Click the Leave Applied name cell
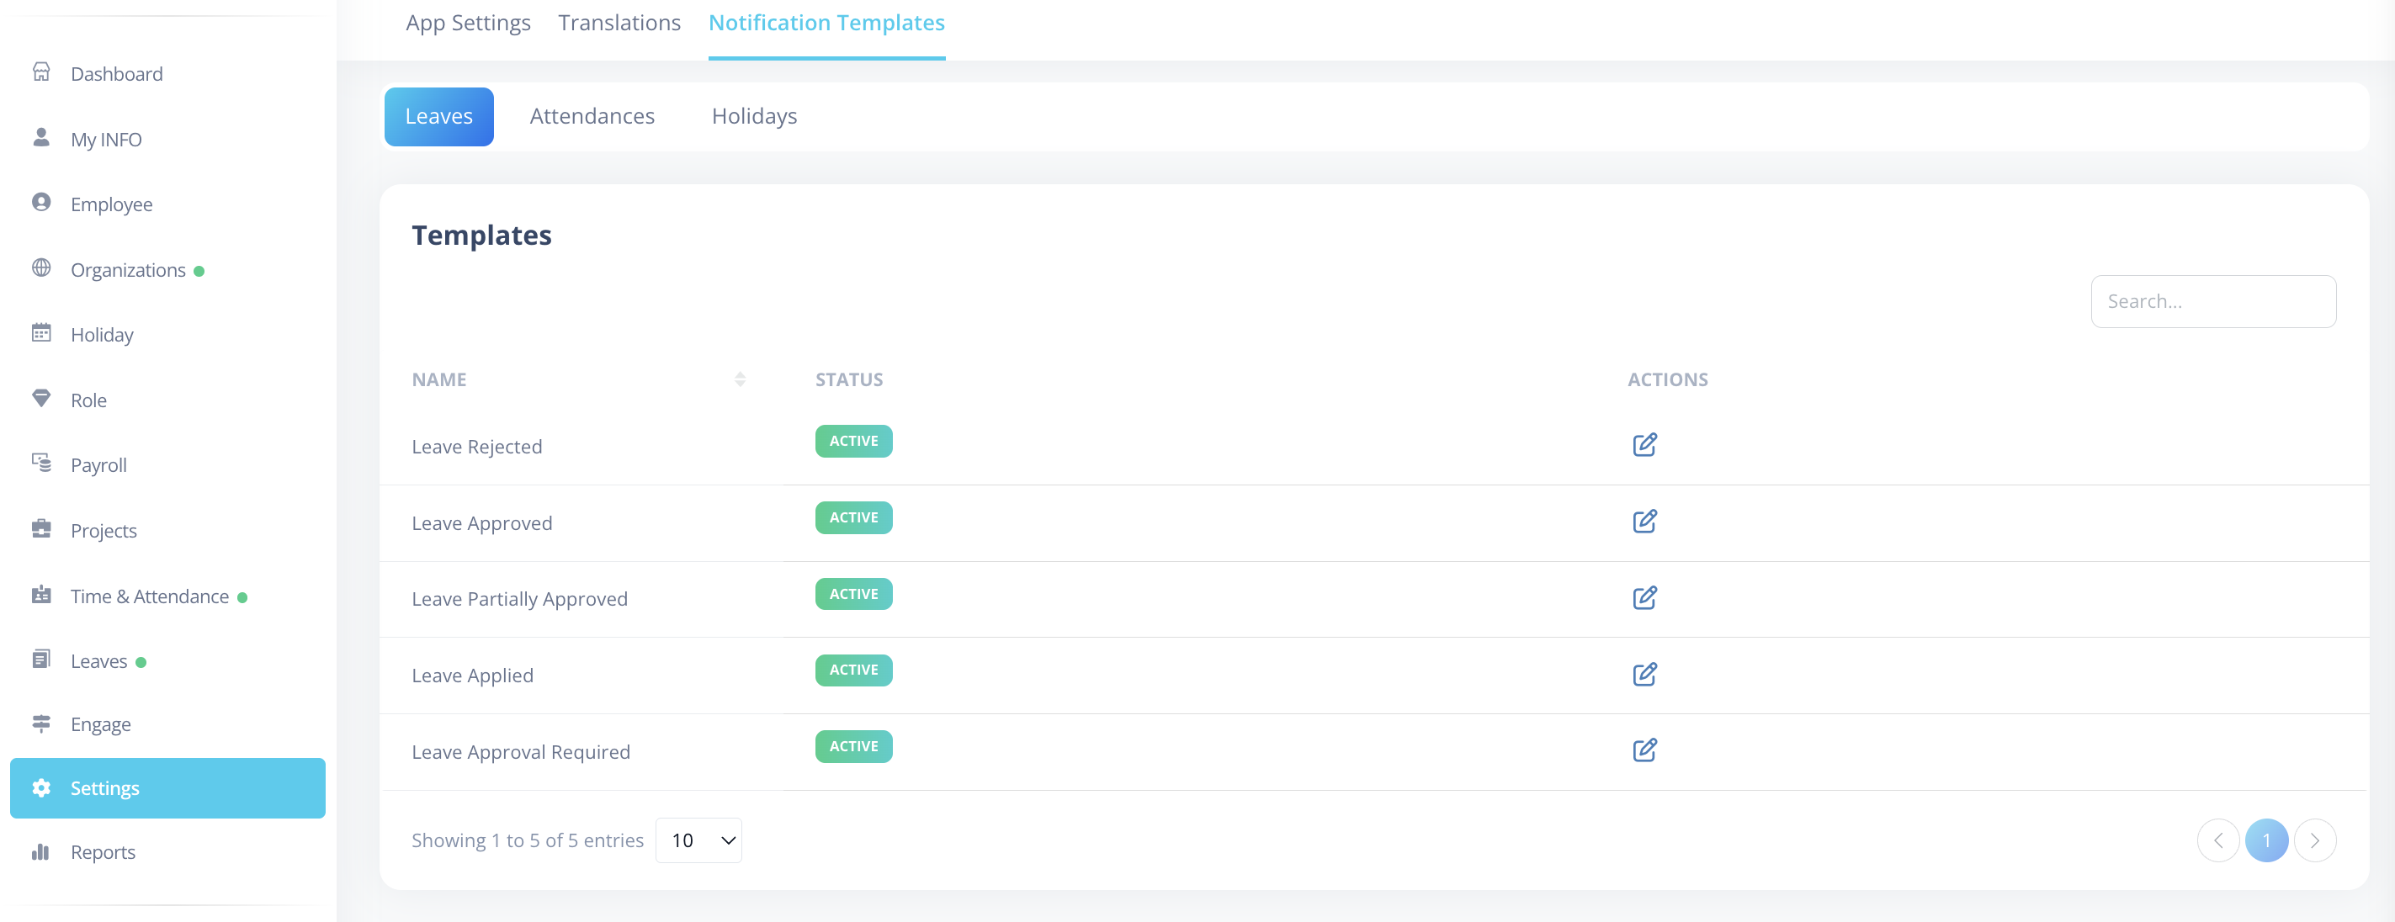Viewport: 2395px width, 922px height. click(472, 676)
